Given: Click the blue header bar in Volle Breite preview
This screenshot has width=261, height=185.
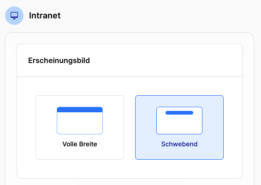Looking at the screenshot, I should (x=80, y=110).
